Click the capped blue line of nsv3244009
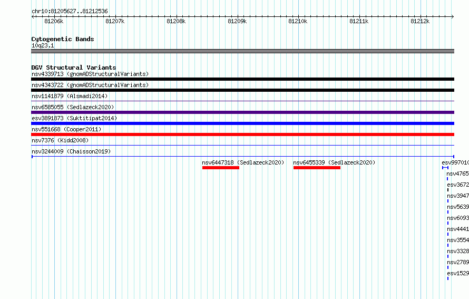Image resolution: width=469 pixels, height=299 pixels. pyautogui.click(x=242, y=157)
